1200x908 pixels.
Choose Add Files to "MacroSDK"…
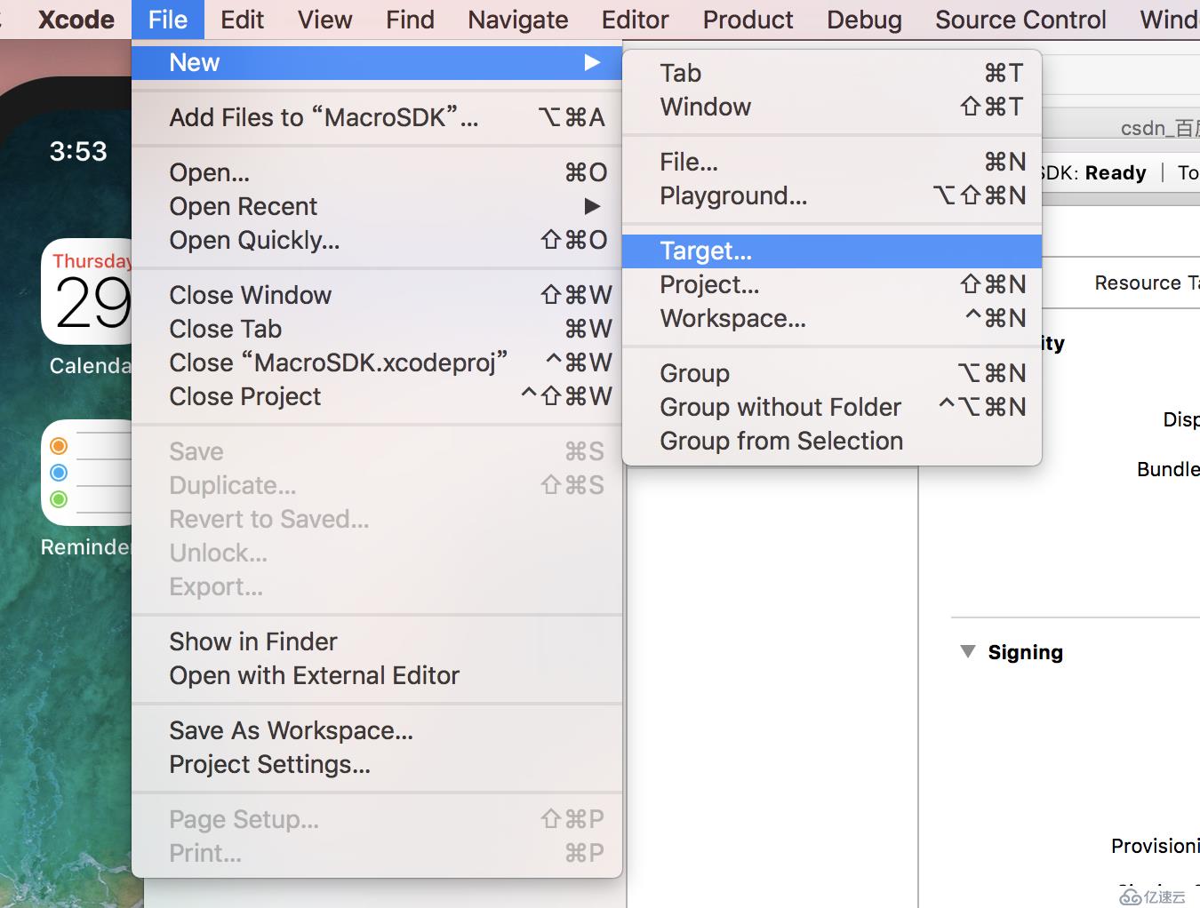pyautogui.click(x=377, y=117)
